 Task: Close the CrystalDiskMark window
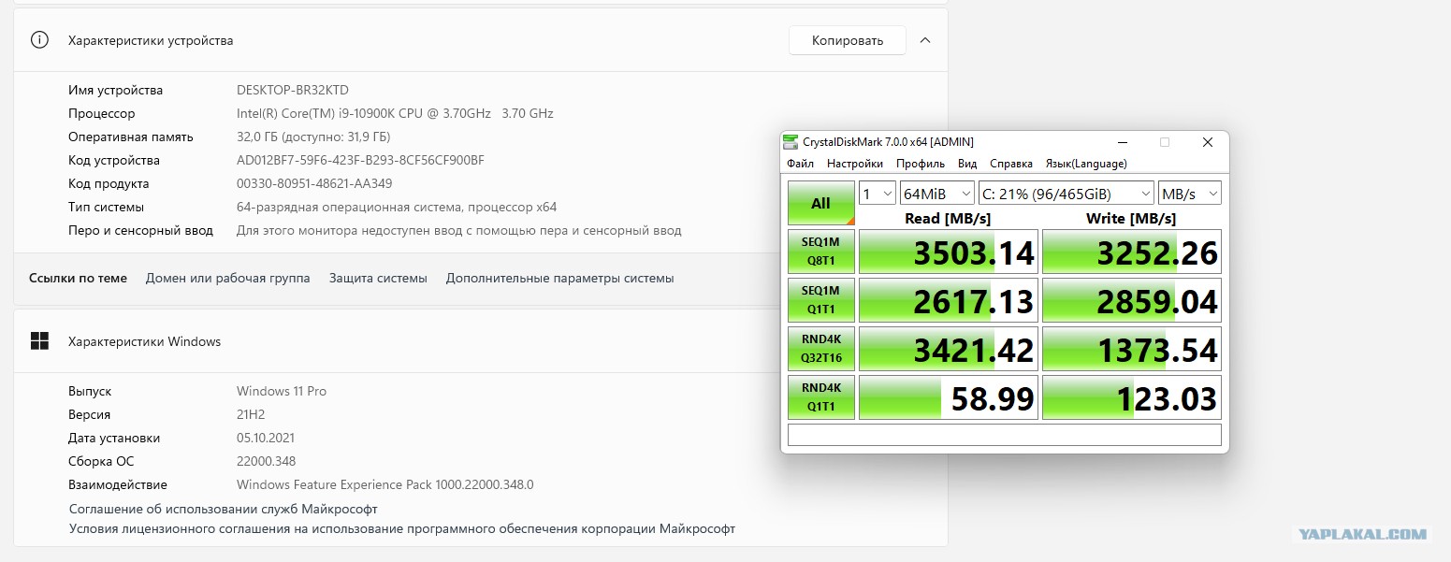point(1208,142)
